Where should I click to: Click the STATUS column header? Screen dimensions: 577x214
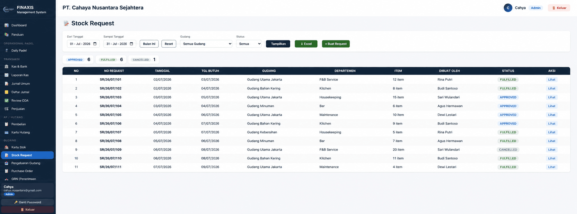tap(508, 71)
